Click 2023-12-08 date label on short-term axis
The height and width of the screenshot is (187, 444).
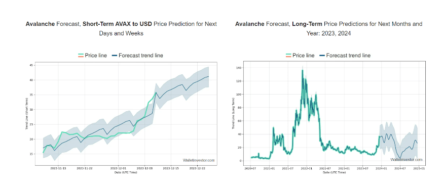point(144,168)
